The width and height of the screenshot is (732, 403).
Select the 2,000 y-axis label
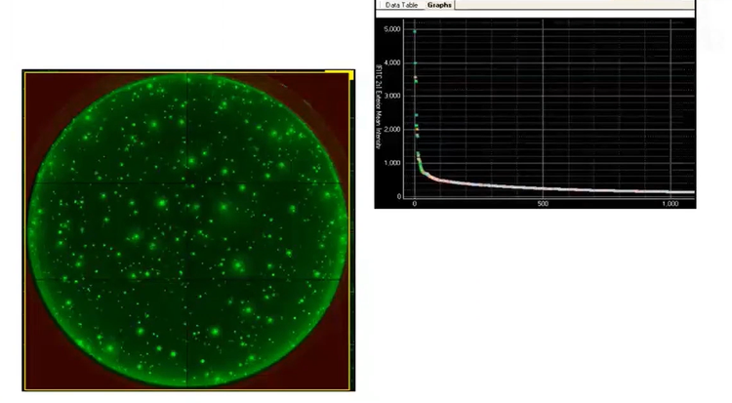tap(392, 130)
